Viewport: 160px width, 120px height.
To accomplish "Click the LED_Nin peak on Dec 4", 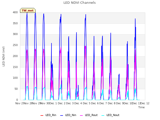I will point(86,14).
